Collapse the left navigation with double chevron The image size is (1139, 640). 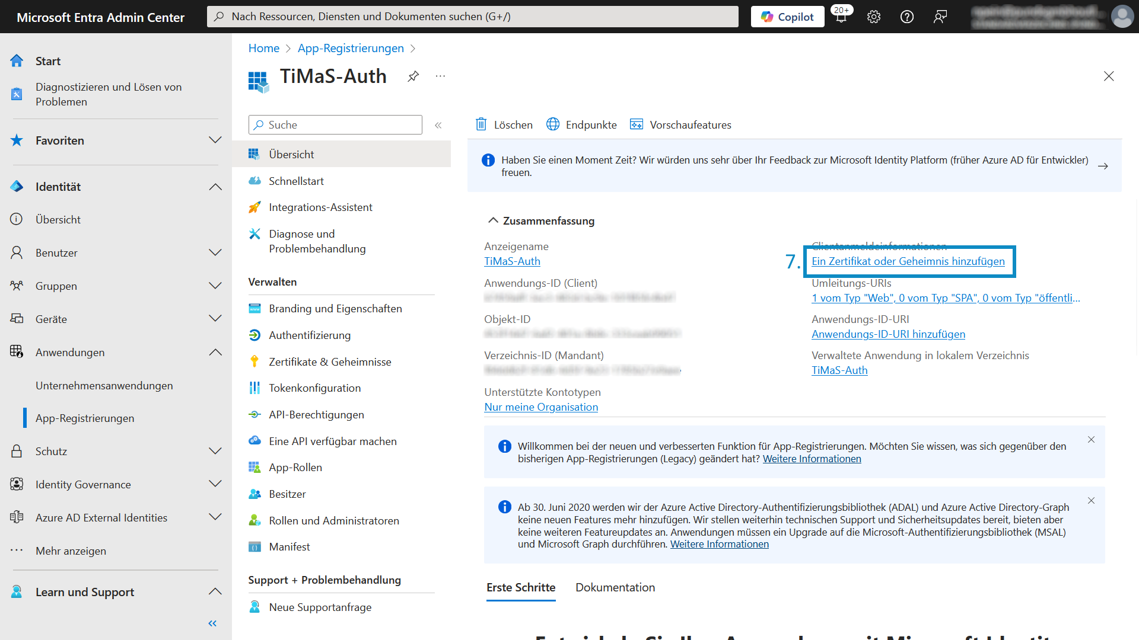tap(212, 623)
